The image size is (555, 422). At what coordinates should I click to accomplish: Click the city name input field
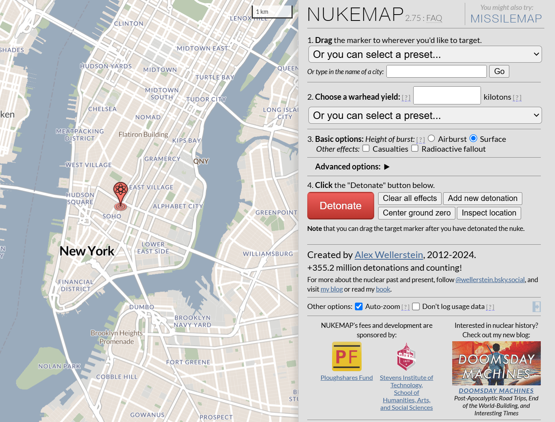436,71
